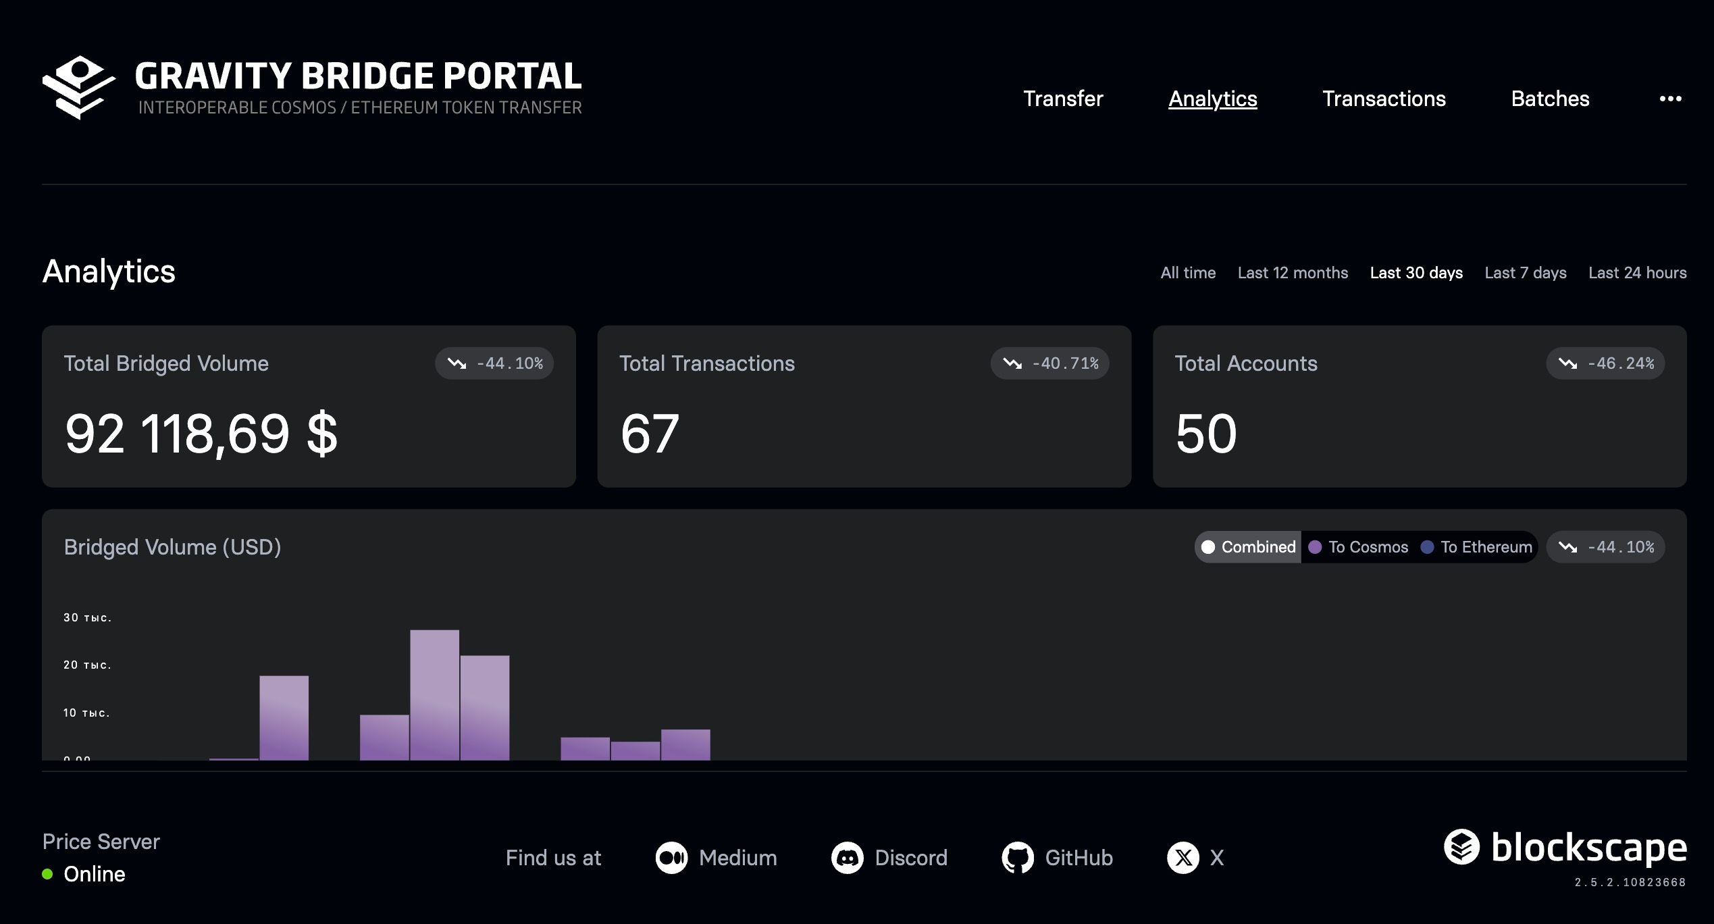Click the tallest bar in the volume chart
The width and height of the screenshot is (1714, 924).
click(x=434, y=696)
